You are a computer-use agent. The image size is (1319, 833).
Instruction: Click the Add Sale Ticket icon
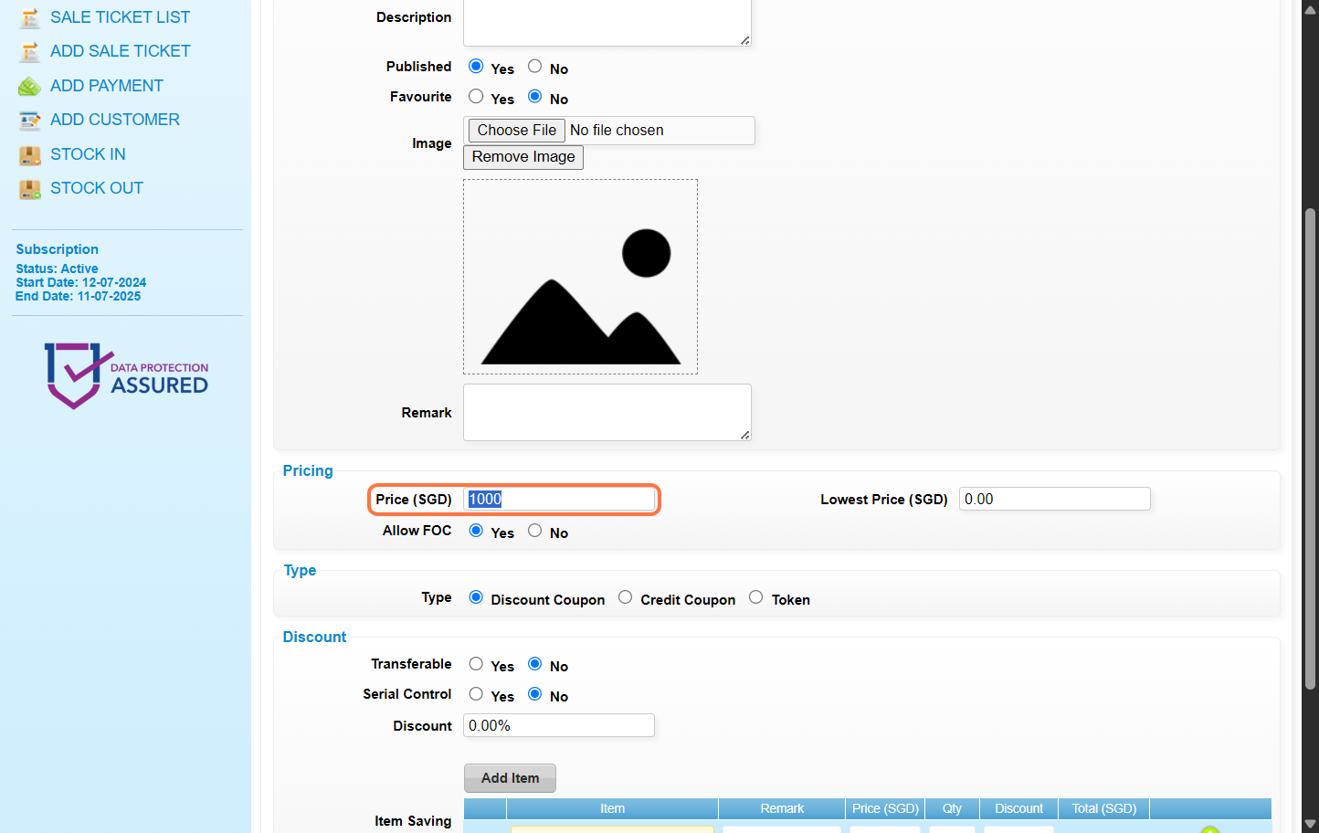[x=30, y=52]
